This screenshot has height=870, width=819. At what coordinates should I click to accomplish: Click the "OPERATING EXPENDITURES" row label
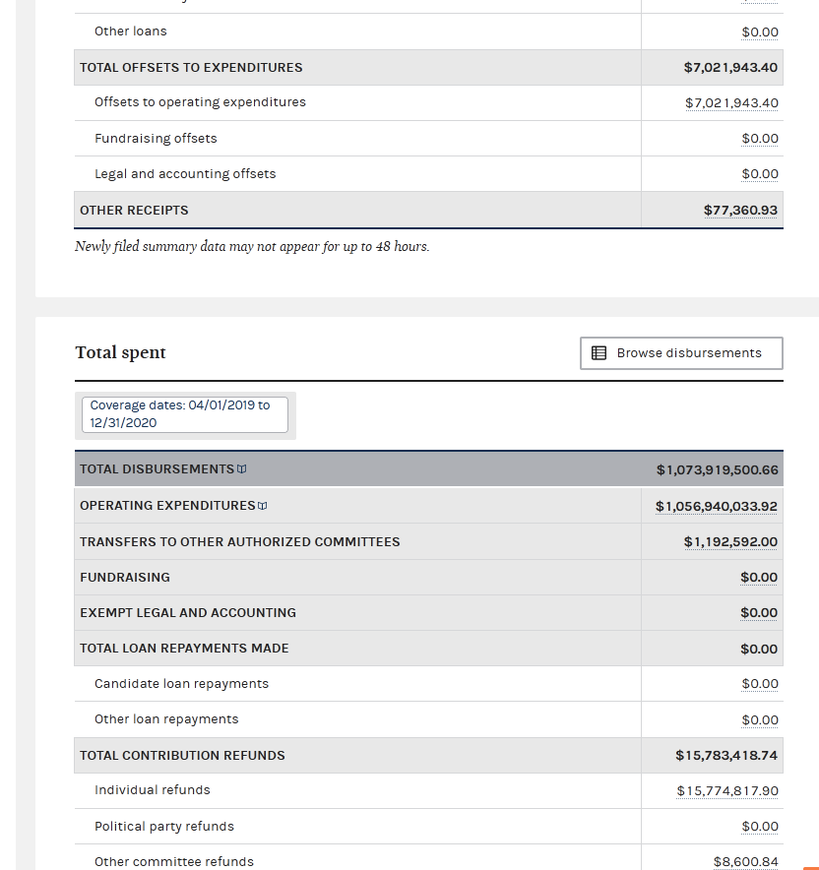click(167, 506)
